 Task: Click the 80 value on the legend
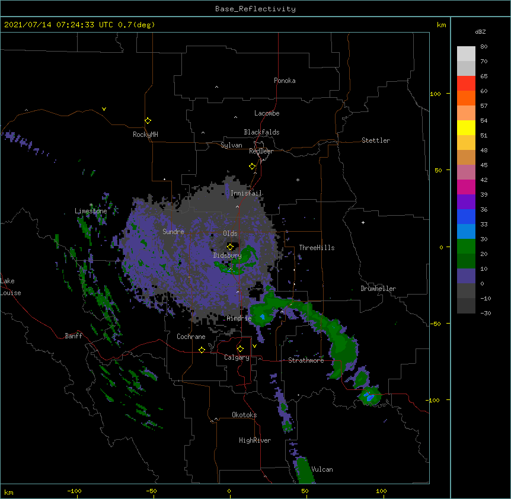[x=484, y=47]
